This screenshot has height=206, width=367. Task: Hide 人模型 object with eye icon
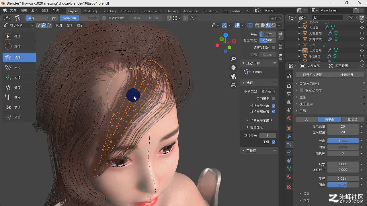pyautogui.click(x=362, y=28)
